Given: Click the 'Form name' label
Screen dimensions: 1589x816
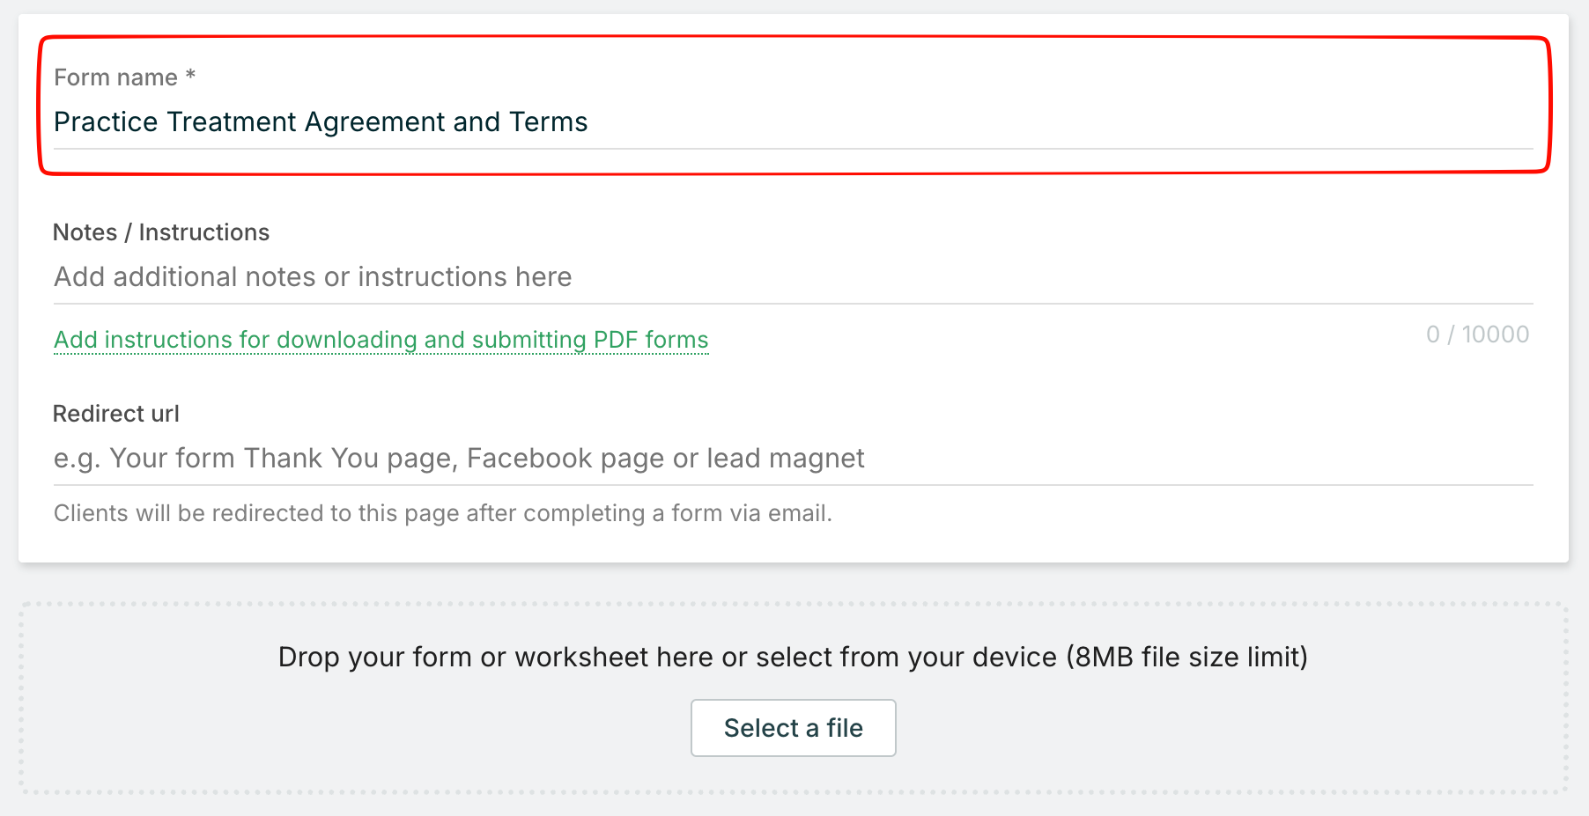Looking at the screenshot, I should tap(115, 77).
